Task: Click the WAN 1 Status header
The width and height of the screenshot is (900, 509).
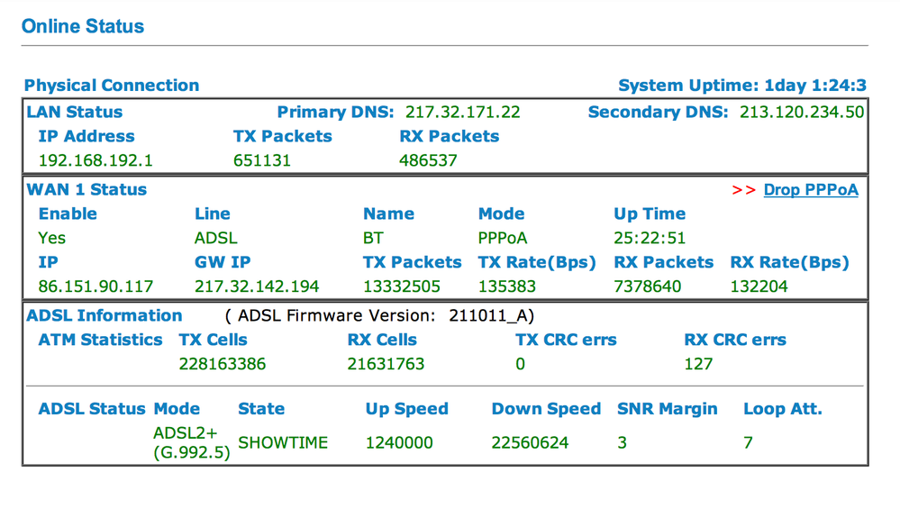Action: tap(86, 189)
